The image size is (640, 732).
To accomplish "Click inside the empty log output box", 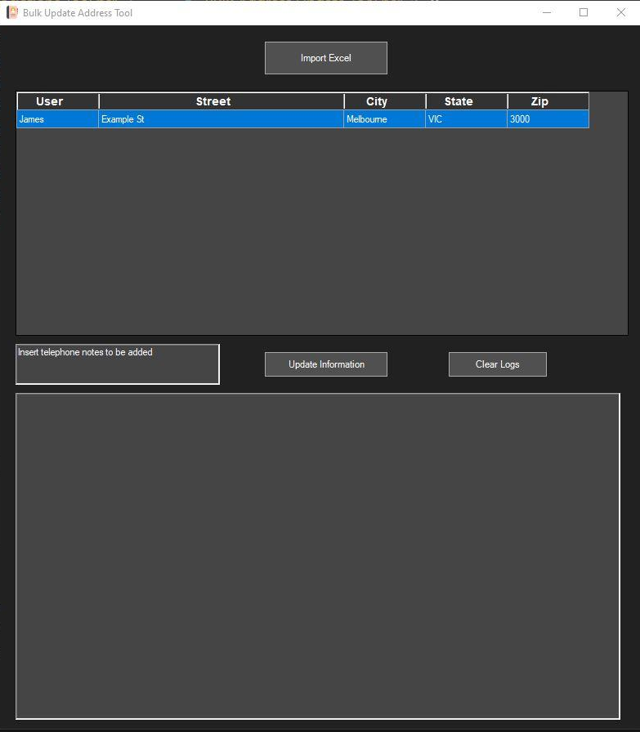I will click(318, 556).
